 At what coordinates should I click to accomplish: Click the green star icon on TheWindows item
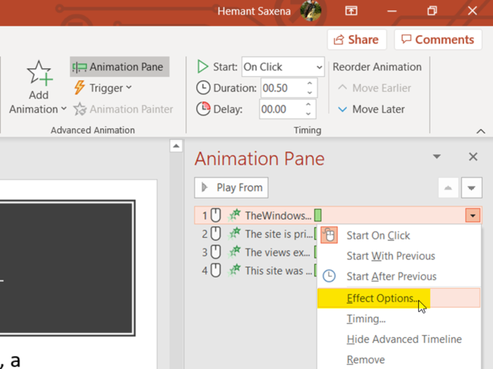pos(234,215)
